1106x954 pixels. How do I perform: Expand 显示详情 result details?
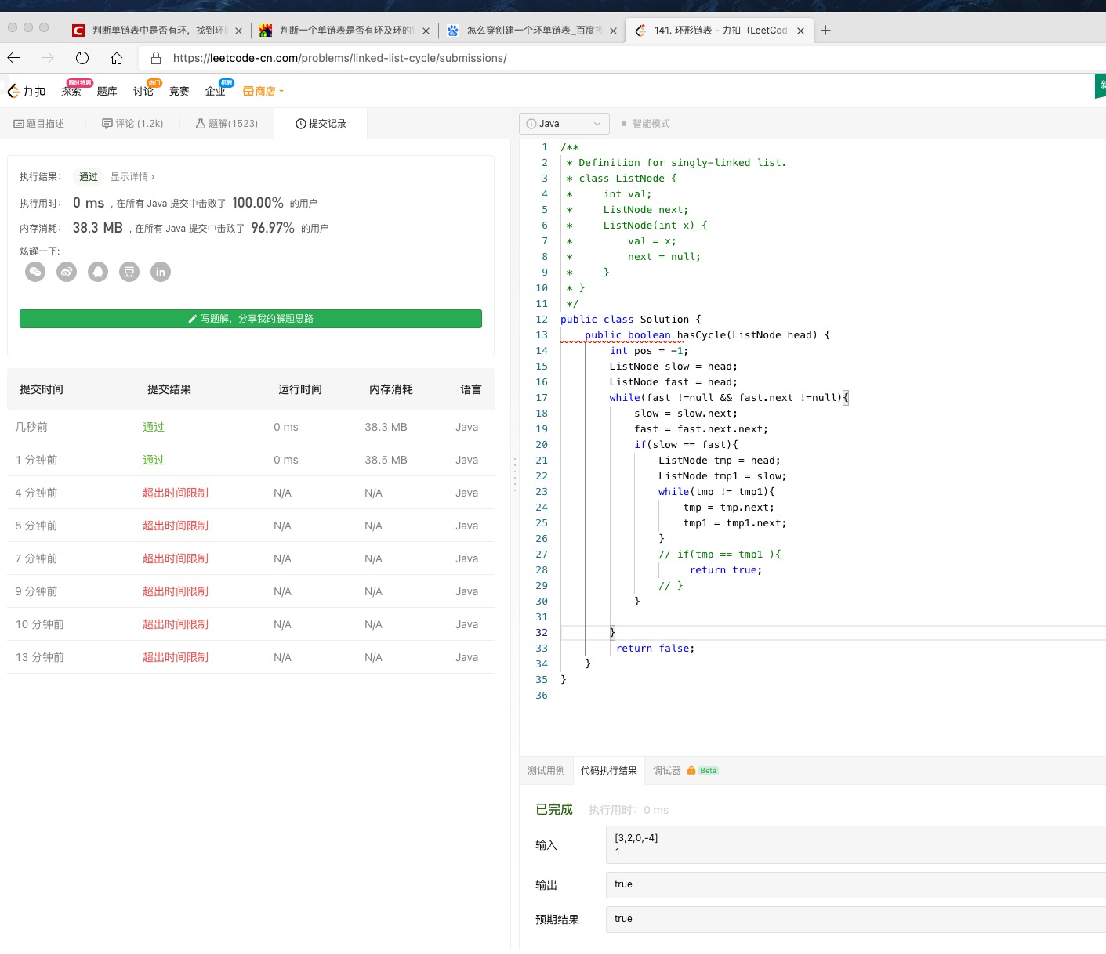132,177
